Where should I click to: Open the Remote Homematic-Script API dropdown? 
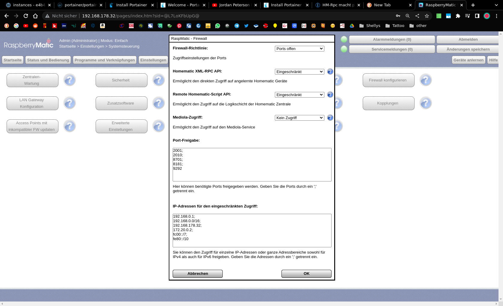click(x=299, y=95)
